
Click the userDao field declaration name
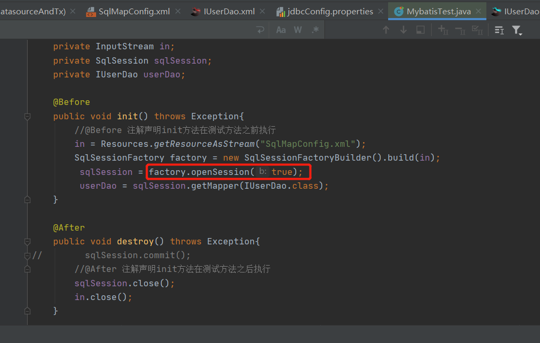pos(162,74)
